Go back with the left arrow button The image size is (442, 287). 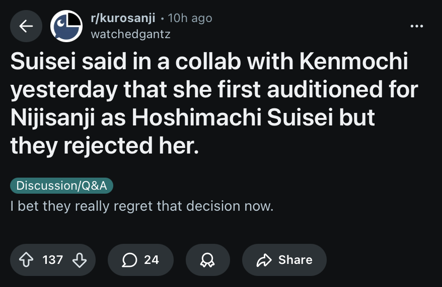(26, 26)
